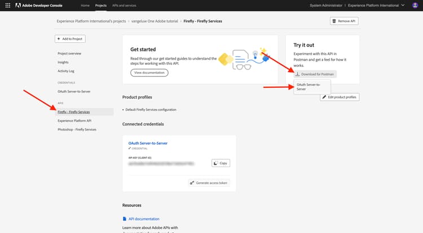Click the Connected credentials heading
Image resolution: width=423 pixels, height=233 pixels.
(x=143, y=124)
